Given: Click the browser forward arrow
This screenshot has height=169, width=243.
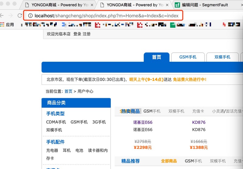Looking at the screenshot, I should (x=11, y=16).
